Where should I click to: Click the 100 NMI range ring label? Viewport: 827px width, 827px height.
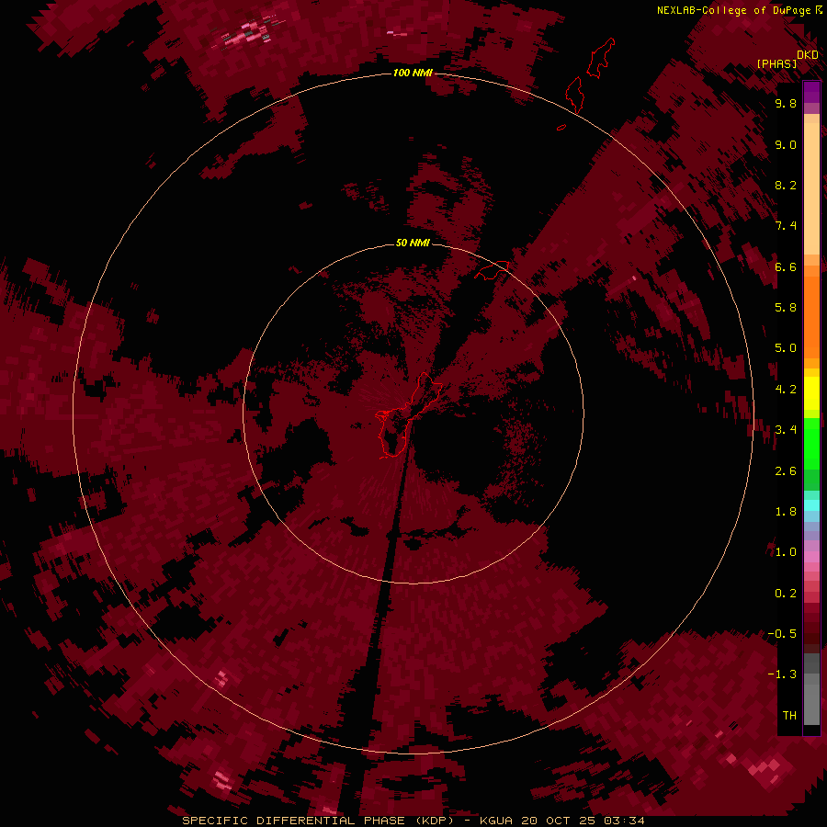pyautogui.click(x=413, y=73)
